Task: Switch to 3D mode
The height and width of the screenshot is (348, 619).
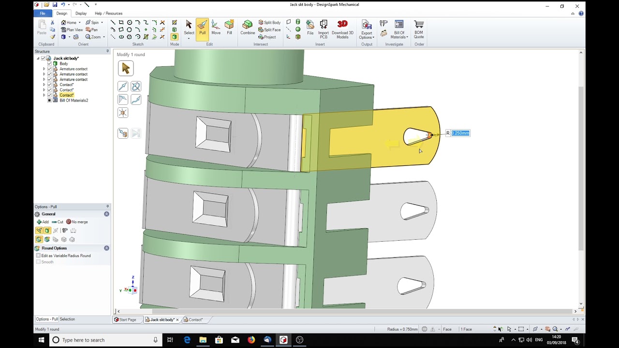Action: [x=175, y=37]
